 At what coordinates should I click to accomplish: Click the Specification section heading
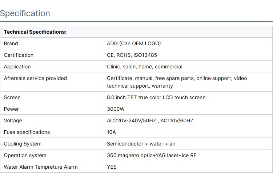click(x=25, y=13)
